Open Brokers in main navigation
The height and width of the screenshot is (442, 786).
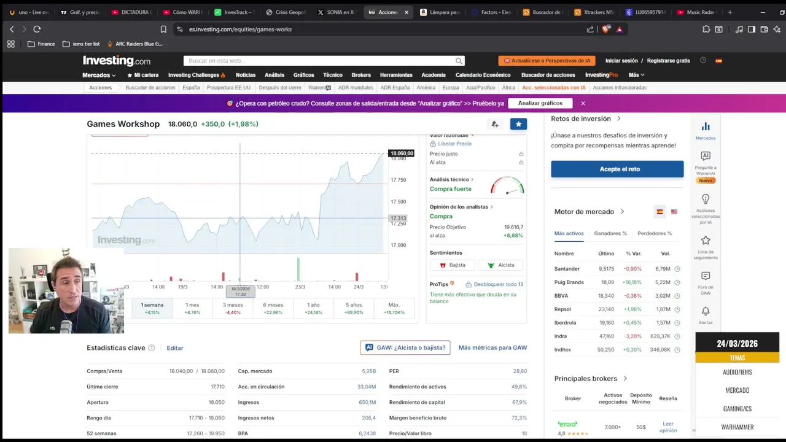click(361, 75)
